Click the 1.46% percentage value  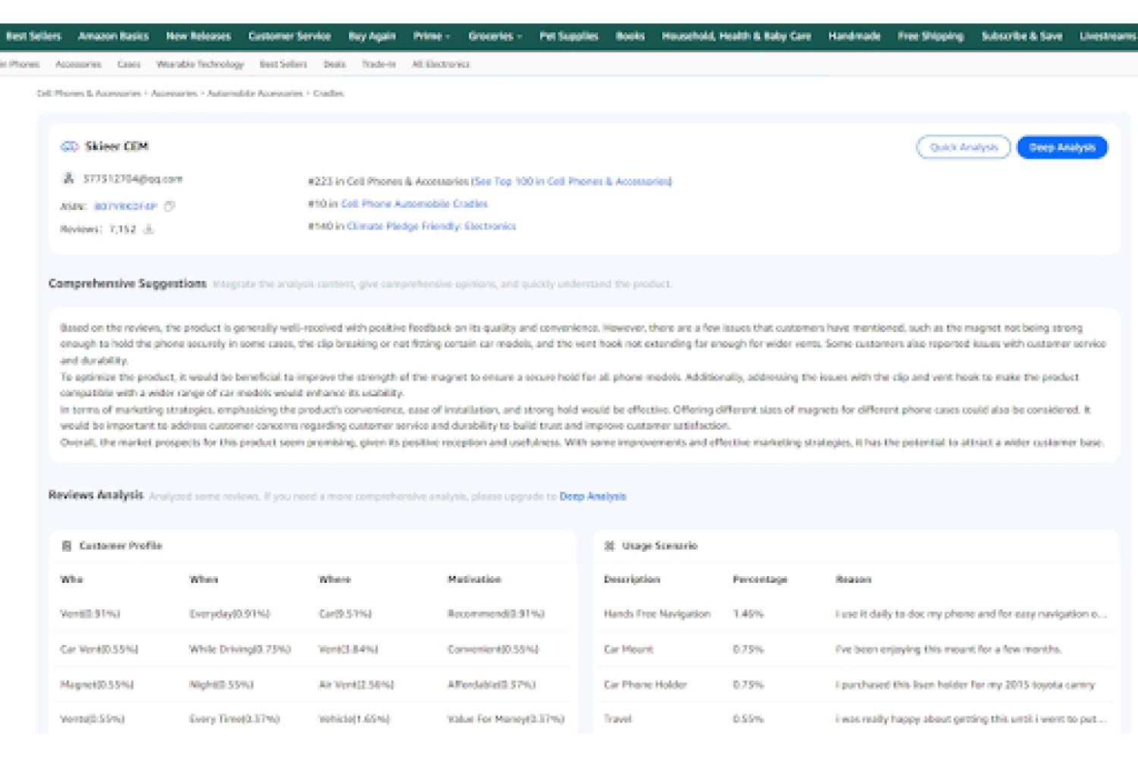(748, 614)
